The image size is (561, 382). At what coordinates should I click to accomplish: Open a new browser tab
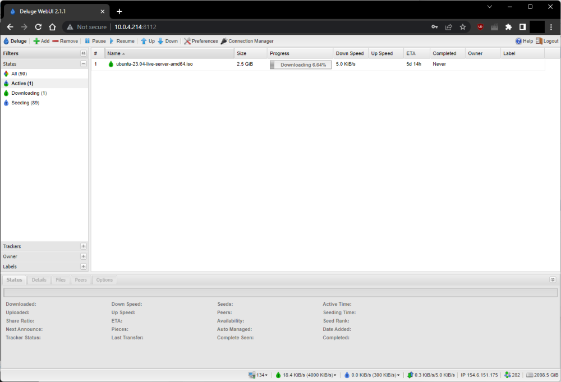click(x=119, y=11)
